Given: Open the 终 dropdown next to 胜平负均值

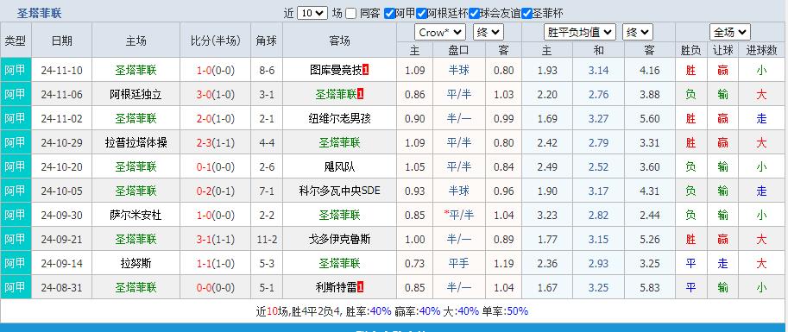Looking at the screenshot, I should point(637,33).
